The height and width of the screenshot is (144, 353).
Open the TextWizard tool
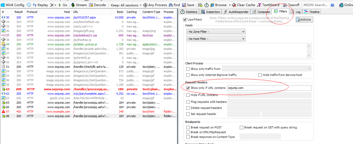point(269,5)
